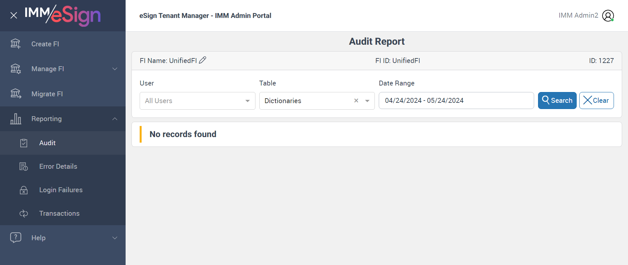Viewport: 628px width, 265px height.
Task: Click the Transactions cycle icon
Action: pyautogui.click(x=24, y=213)
